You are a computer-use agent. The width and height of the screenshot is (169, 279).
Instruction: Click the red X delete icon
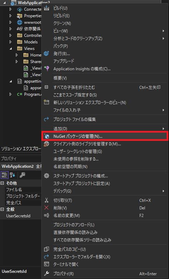coord(46,208)
